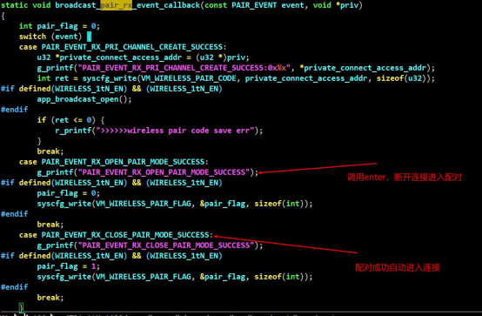Click the "u32 *private_connect_access_addr" declaration line
The height and width of the screenshot is (316, 482).
pos(143,57)
